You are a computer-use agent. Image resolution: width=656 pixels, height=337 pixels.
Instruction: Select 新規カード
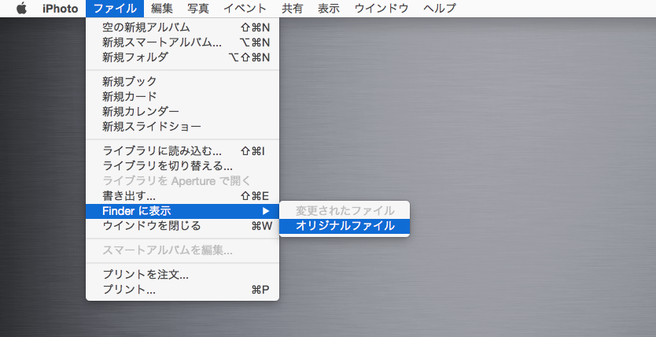tap(182, 96)
